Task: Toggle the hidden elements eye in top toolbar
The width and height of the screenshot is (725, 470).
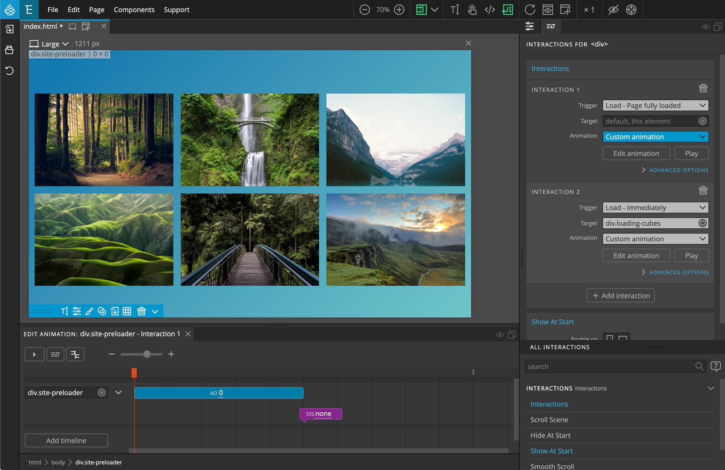Action: [613, 10]
